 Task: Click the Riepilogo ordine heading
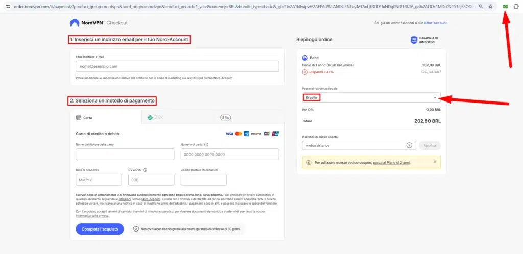coord(314,40)
